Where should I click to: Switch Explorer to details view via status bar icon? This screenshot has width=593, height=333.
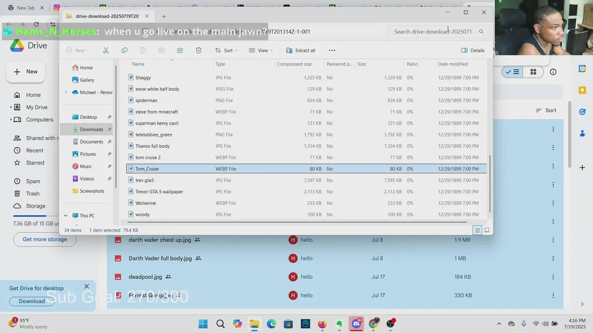click(477, 230)
